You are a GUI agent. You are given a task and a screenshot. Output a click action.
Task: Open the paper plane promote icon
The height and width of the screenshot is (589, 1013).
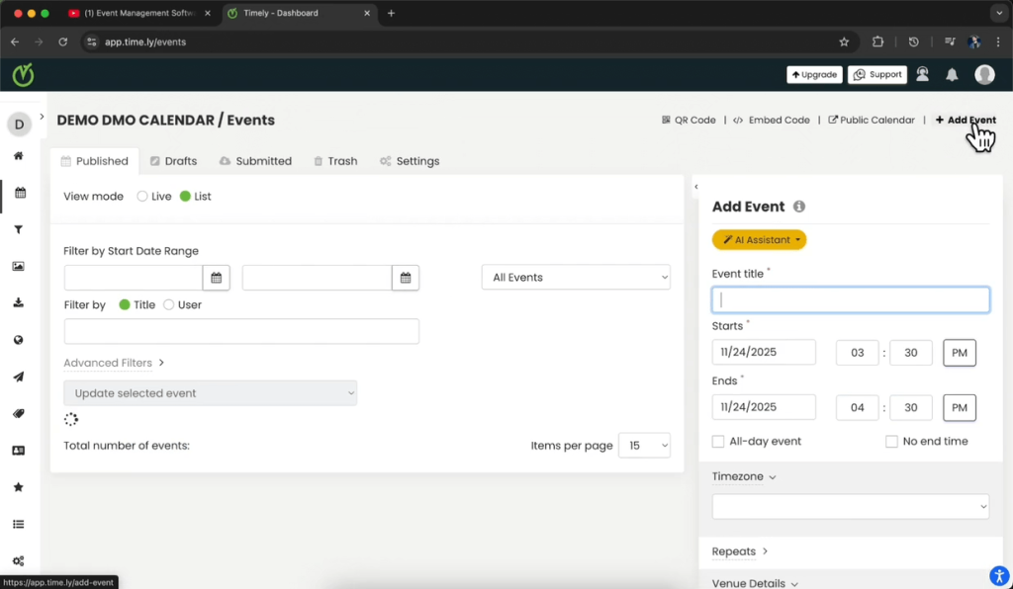pyautogui.click(x=18, y=377)
